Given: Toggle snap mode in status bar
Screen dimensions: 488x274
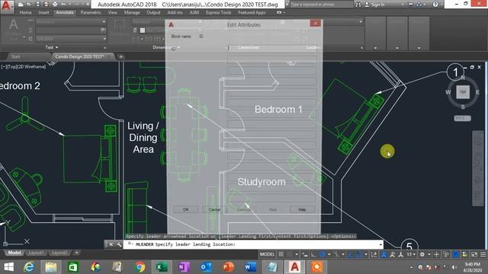Looking at the screenshot, I should pos(290,254).
